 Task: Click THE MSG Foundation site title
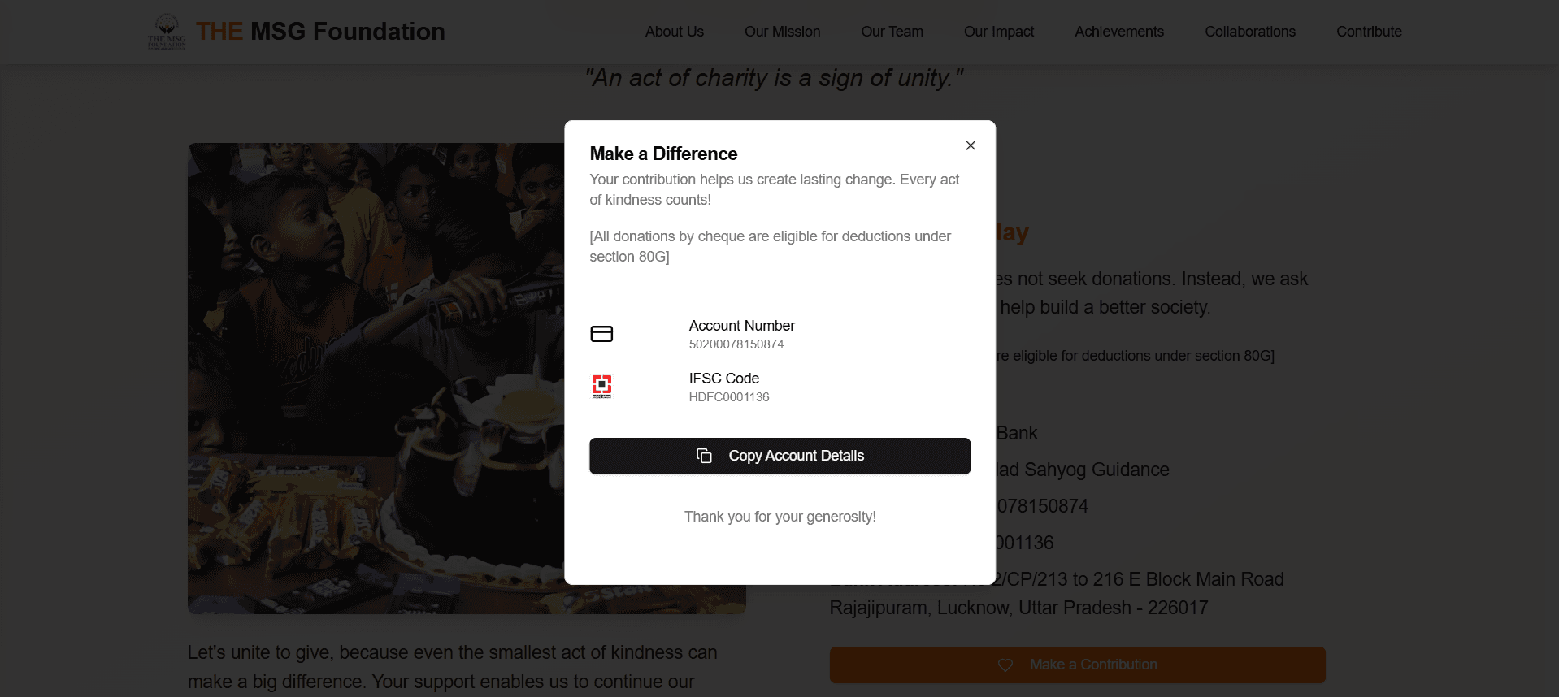(320, 32)
